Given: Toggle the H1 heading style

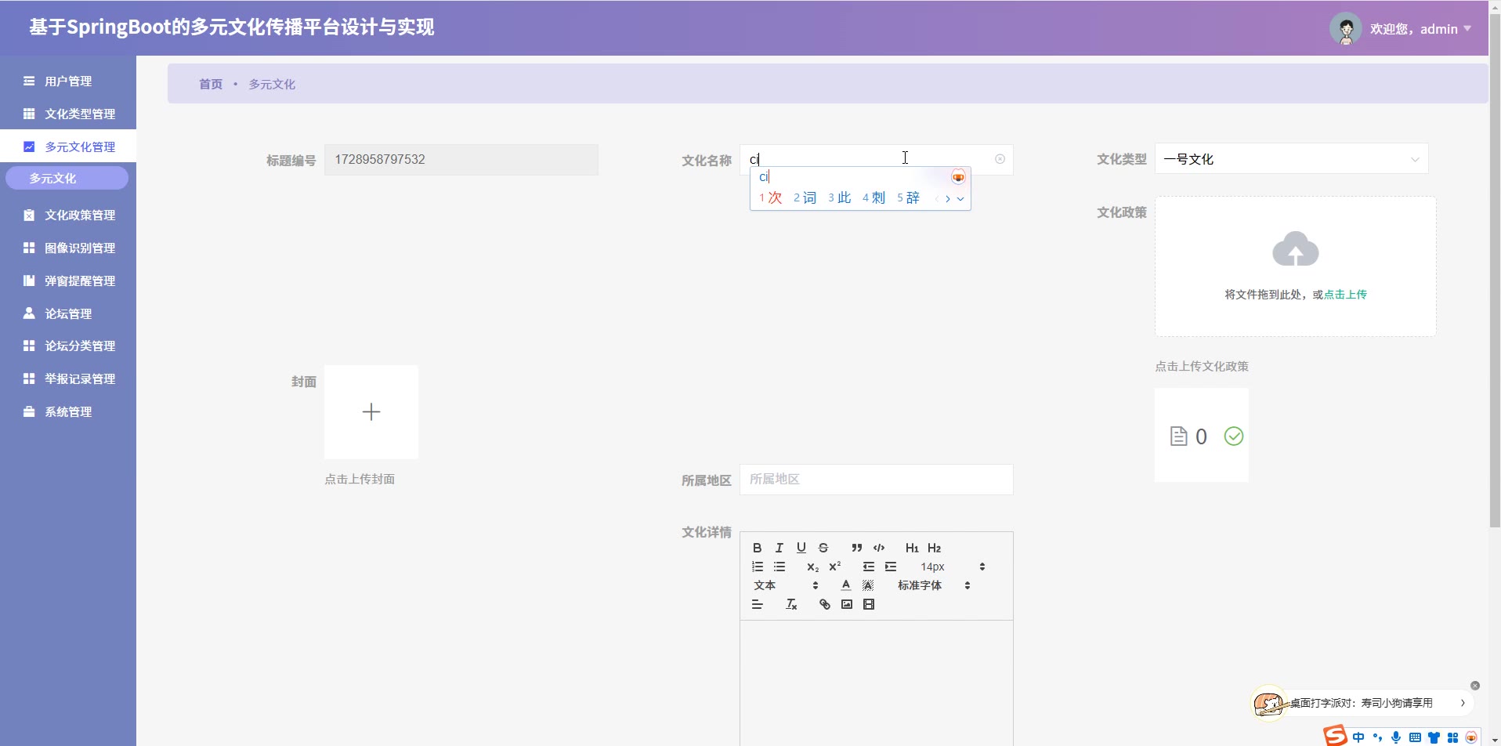Looking at the screenshot, I should click(x=912, y=548).
